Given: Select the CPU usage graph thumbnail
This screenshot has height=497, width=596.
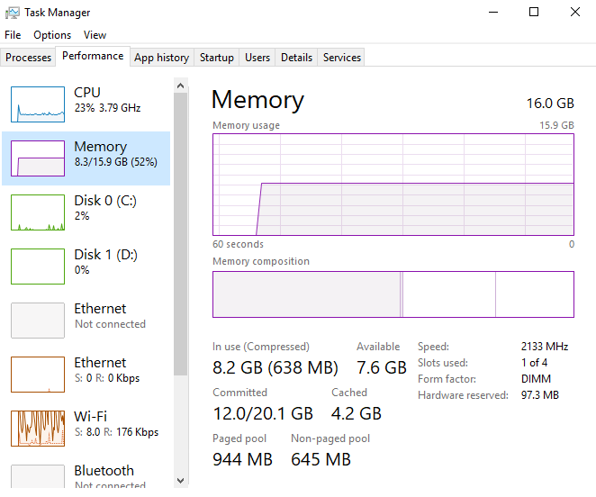Looking at the screenshot, I should 38,104.
